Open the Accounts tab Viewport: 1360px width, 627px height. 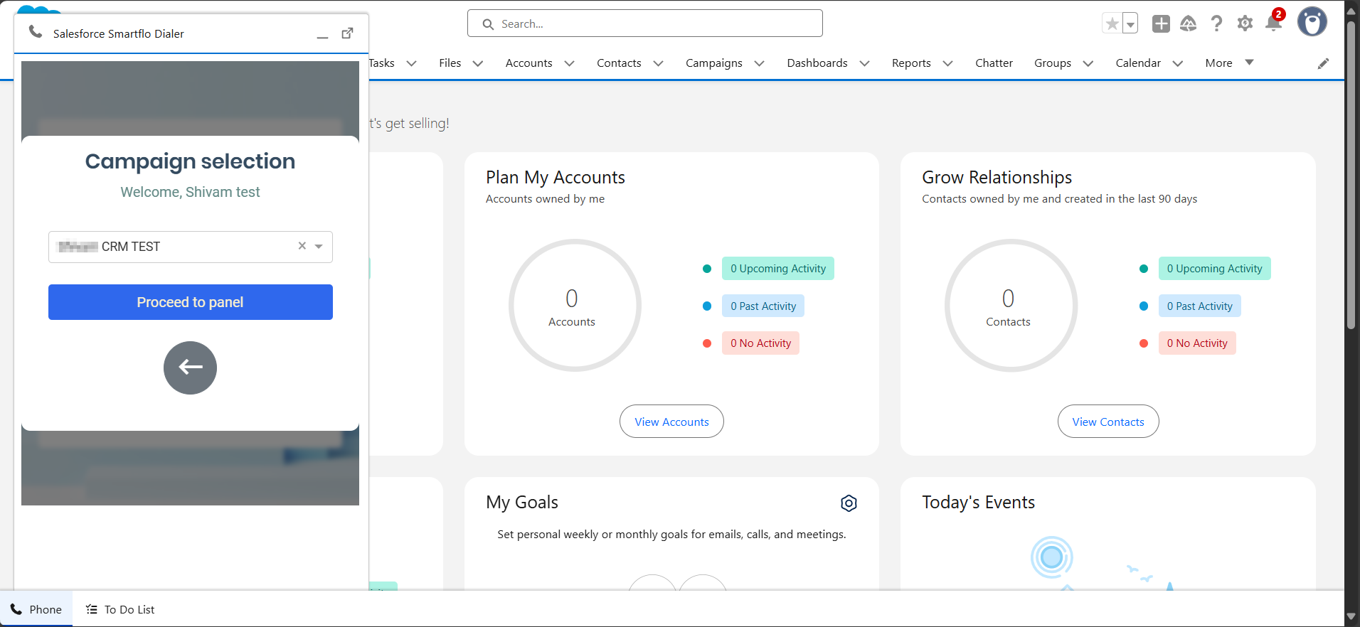(x=528, y=63)
